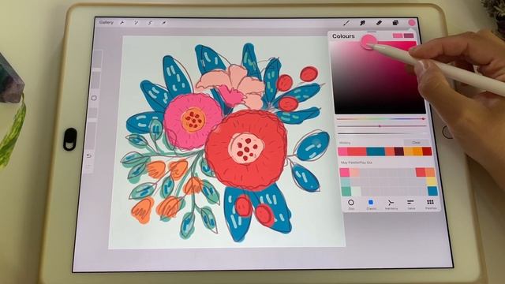Select the Brush paint tool
Screen dimensions: 505x284
pyautogui.click(x=346, y=23)
